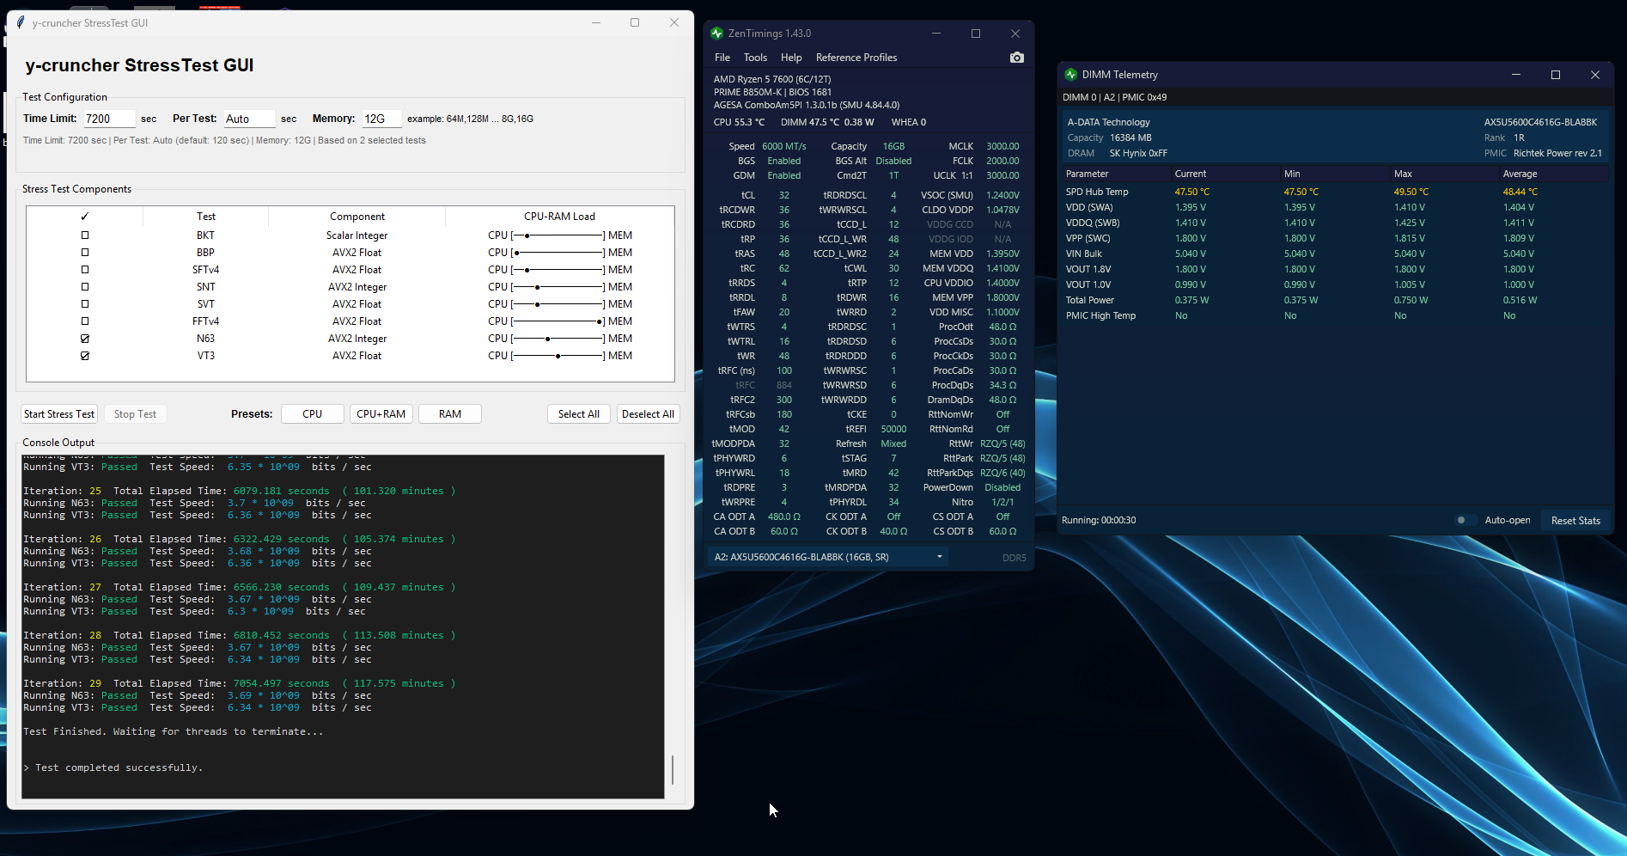Open the A2 DIMM selector dropdown in ZenTimings
This screenshot has width=1627, height=856.
pos(829,557)
